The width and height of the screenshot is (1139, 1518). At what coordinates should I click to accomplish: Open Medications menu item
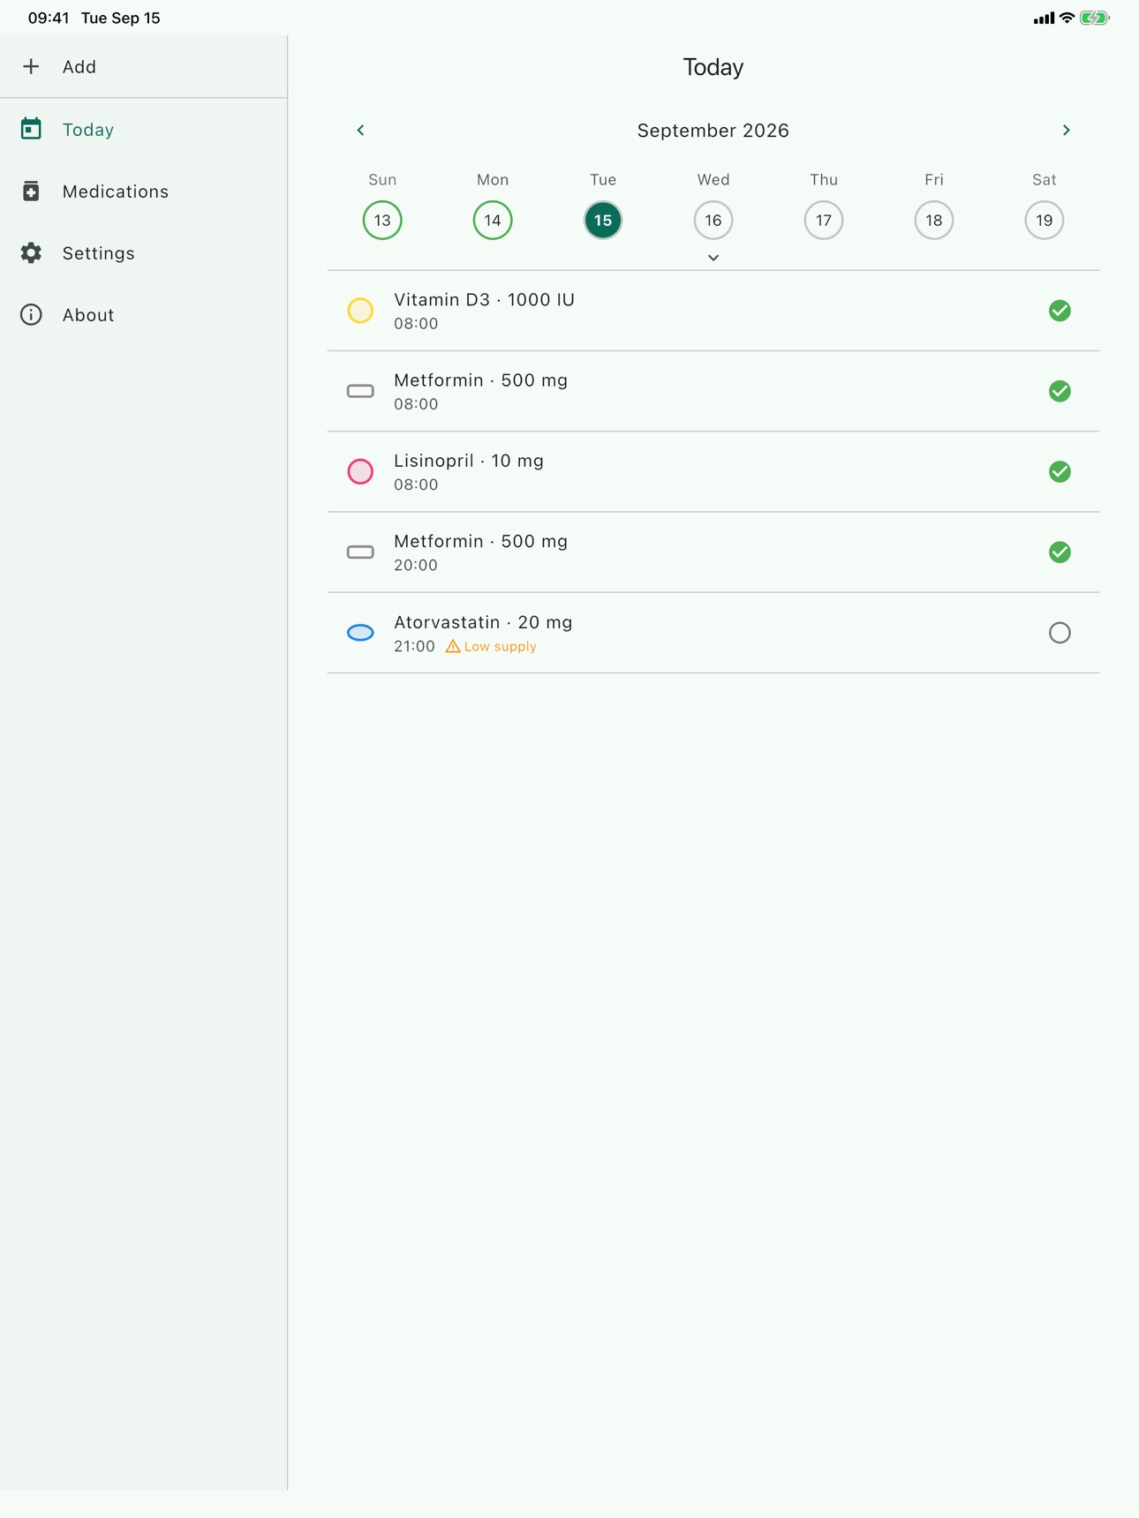point(144,192)
